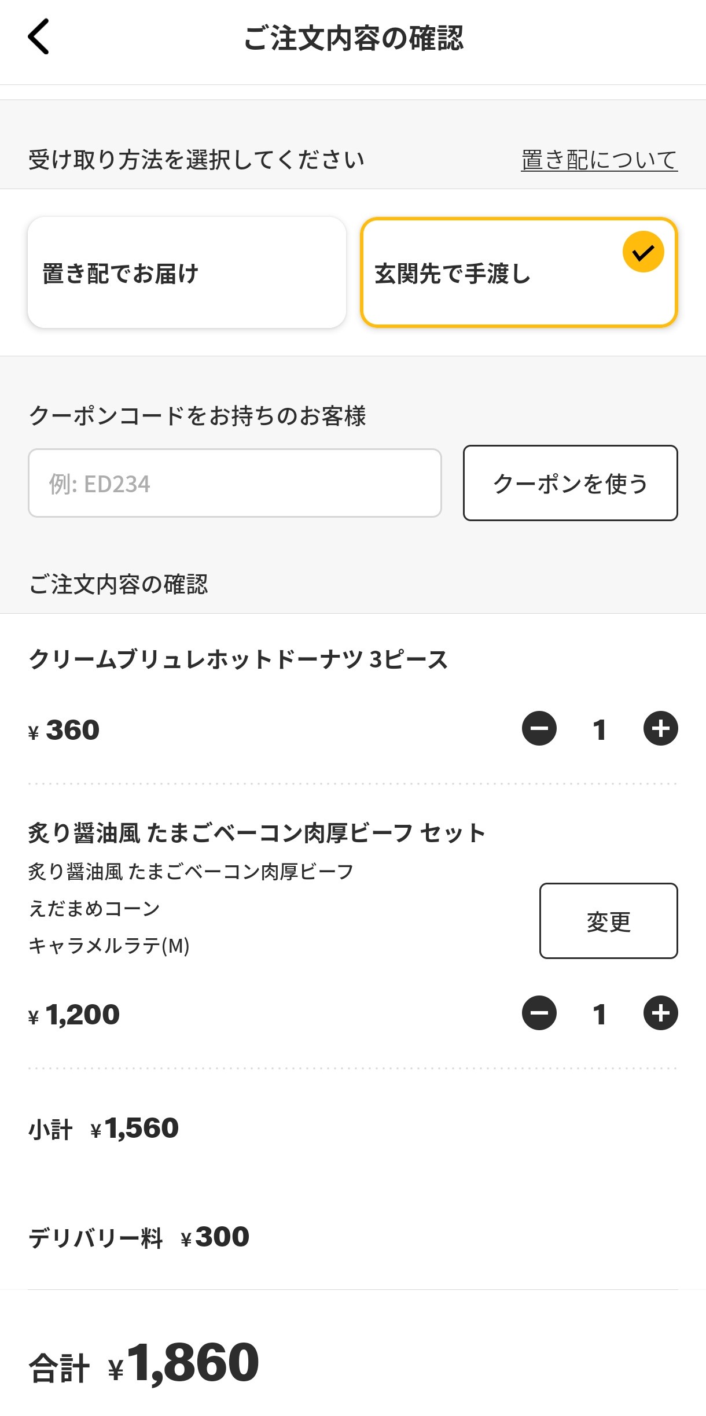The height and width of the screenshot is (1416, 706).
Task: Tap the えだまめコーン side item
Action: 94,909
